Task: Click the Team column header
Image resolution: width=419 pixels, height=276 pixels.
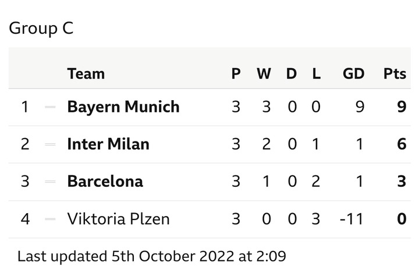Action: pyautogui.click(x=86, y=73)
